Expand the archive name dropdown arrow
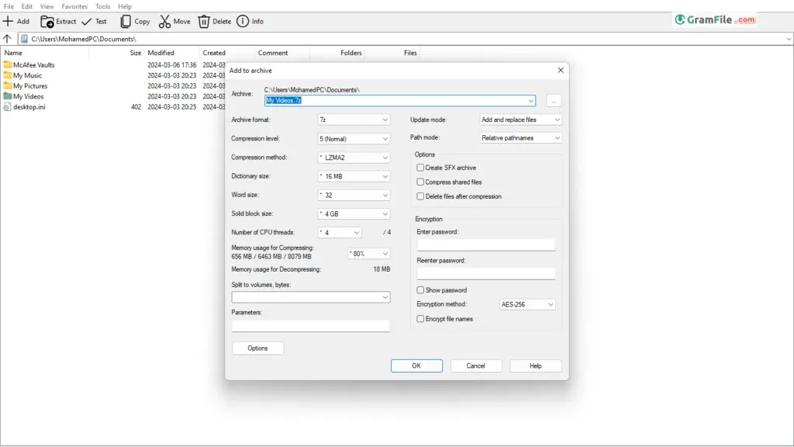Screen dimensions: 794x447 pos(530,100)
